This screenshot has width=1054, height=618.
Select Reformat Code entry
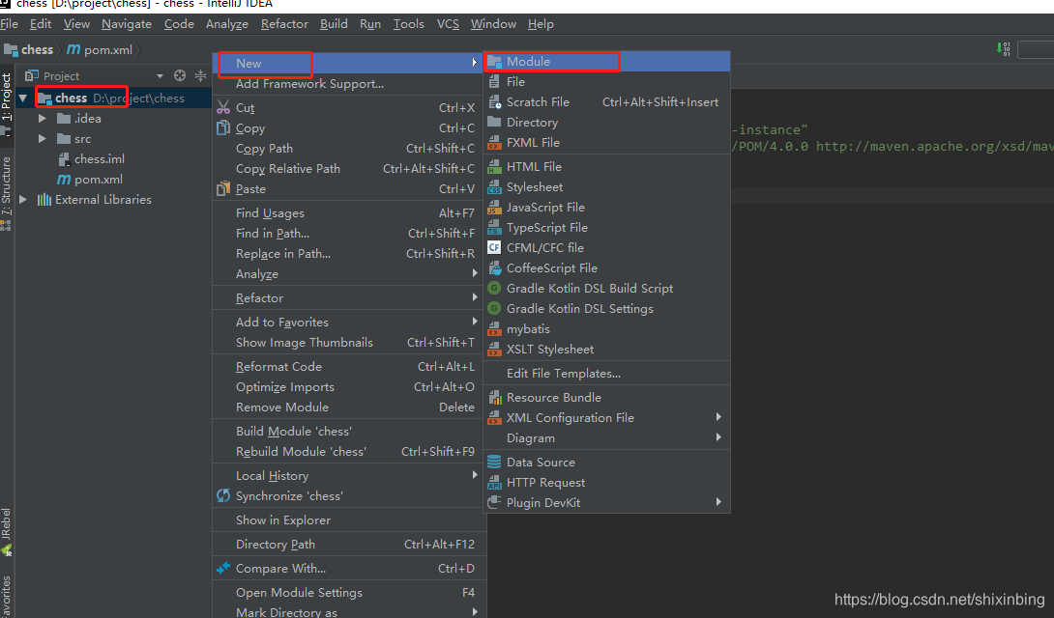347,366
